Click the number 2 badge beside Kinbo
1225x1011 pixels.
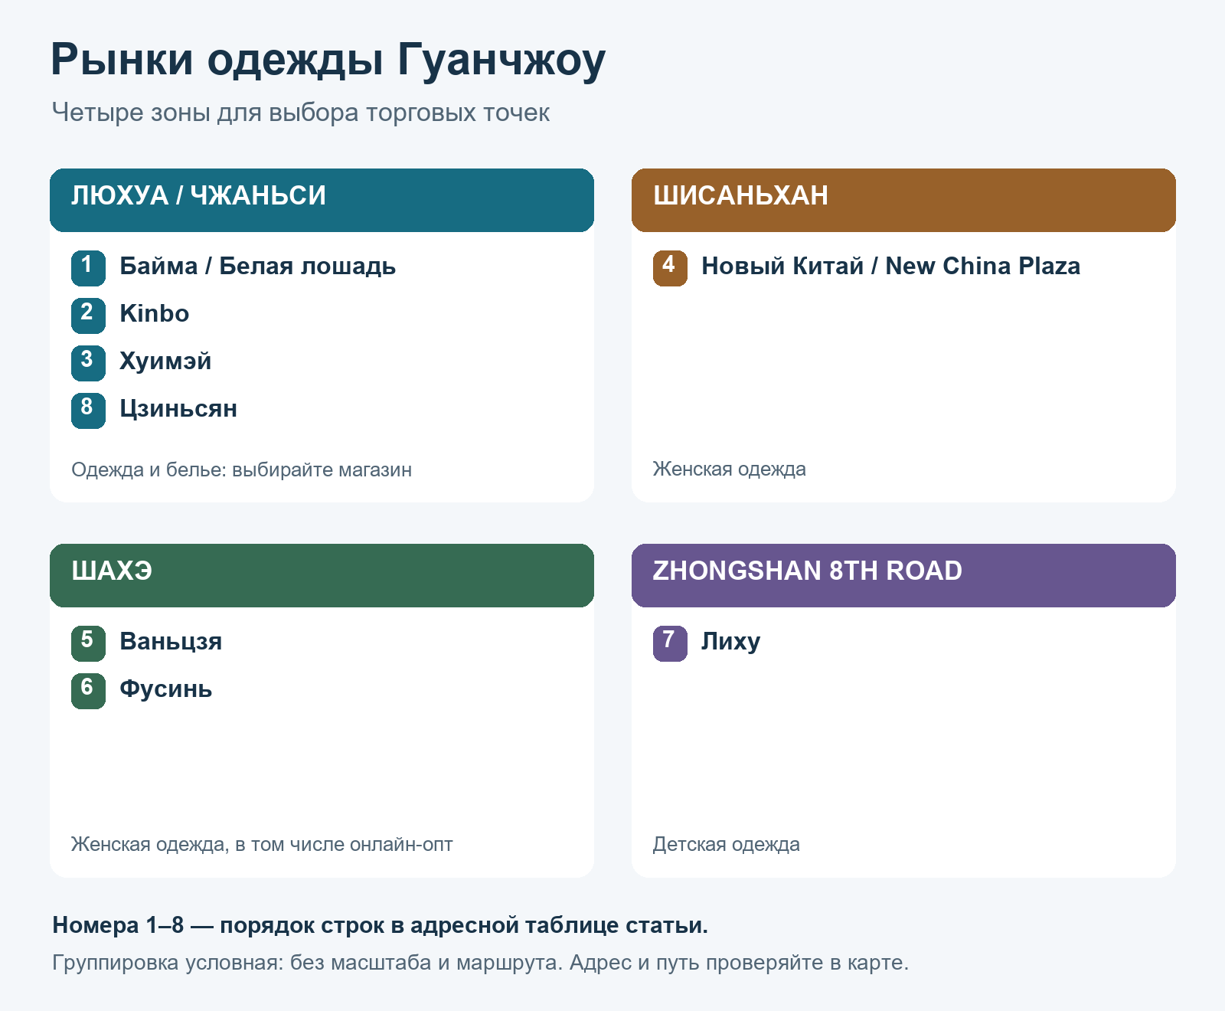88,316
